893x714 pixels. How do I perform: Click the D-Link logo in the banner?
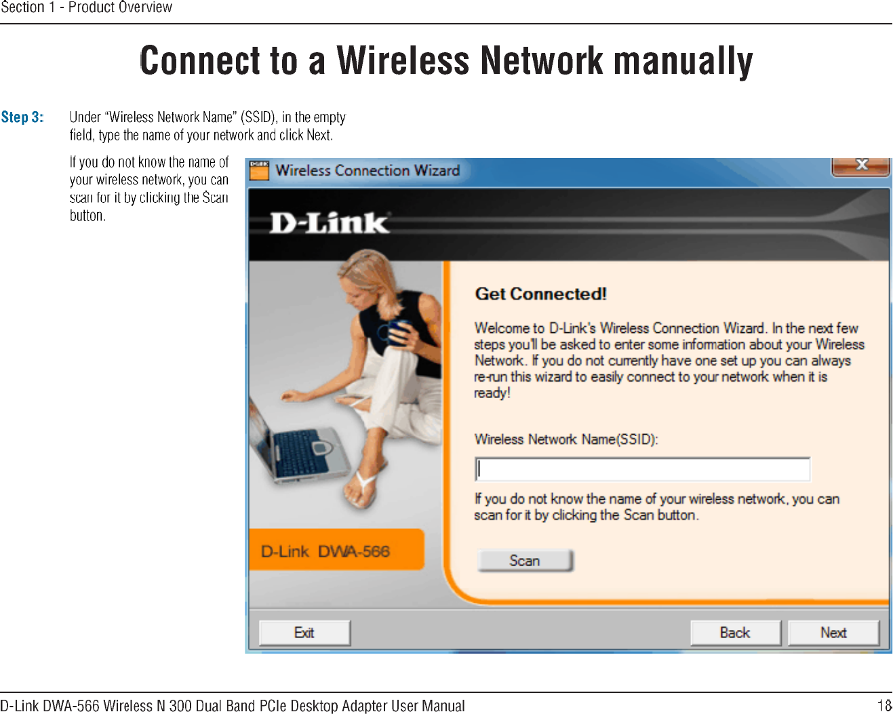click(330, 222)
